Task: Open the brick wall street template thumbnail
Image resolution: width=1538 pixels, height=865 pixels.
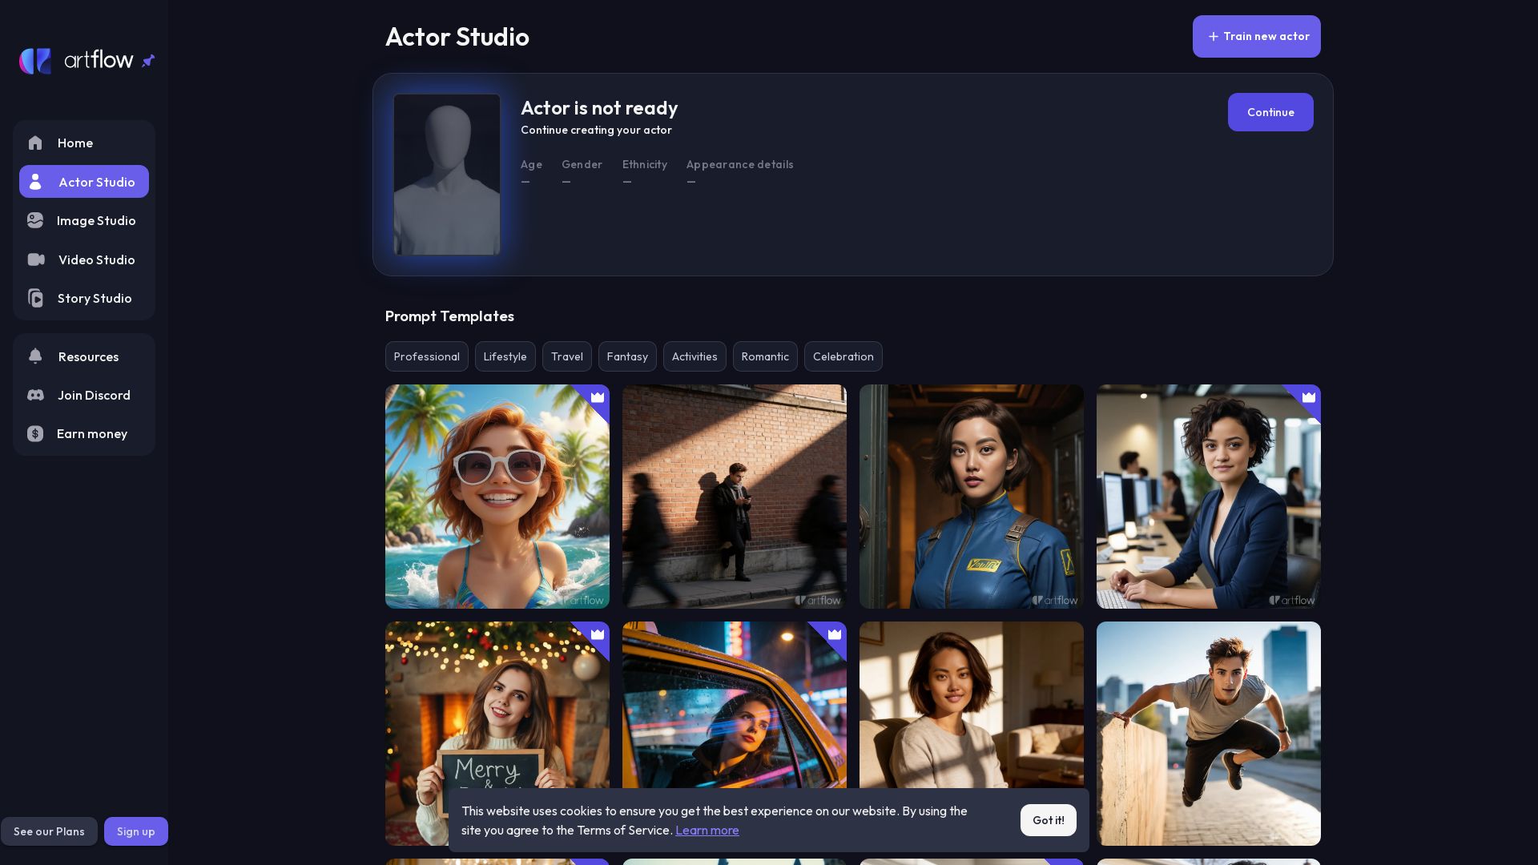Action: [x=734, y=497]
